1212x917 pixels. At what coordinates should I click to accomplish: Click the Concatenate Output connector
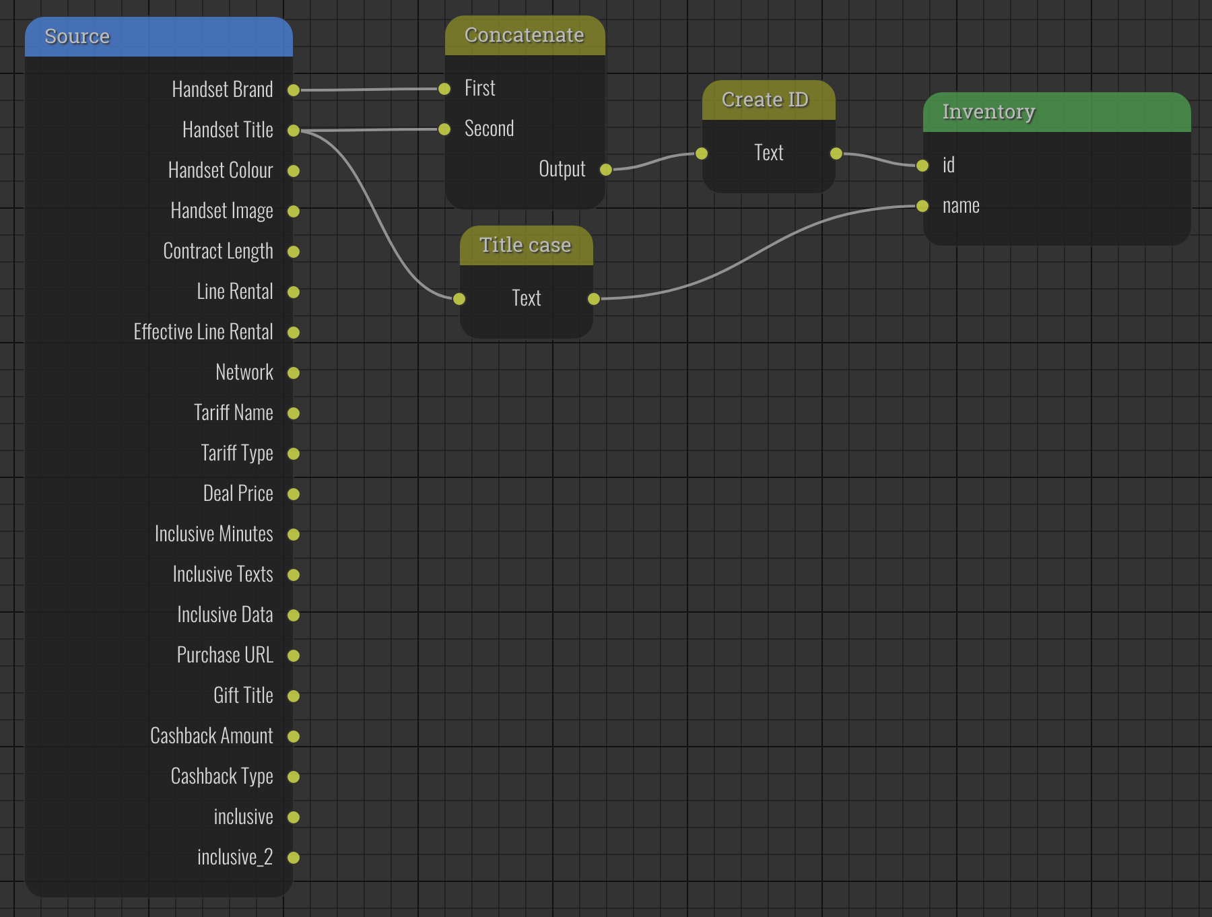coord(606,170)
